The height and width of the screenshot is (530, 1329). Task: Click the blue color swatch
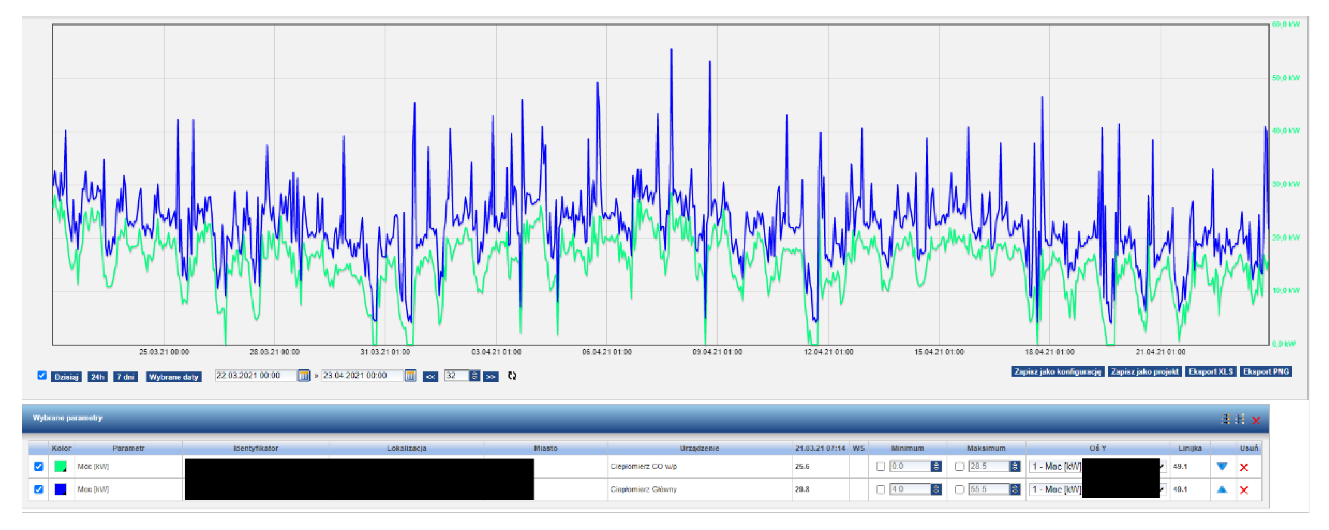(61, 489)
